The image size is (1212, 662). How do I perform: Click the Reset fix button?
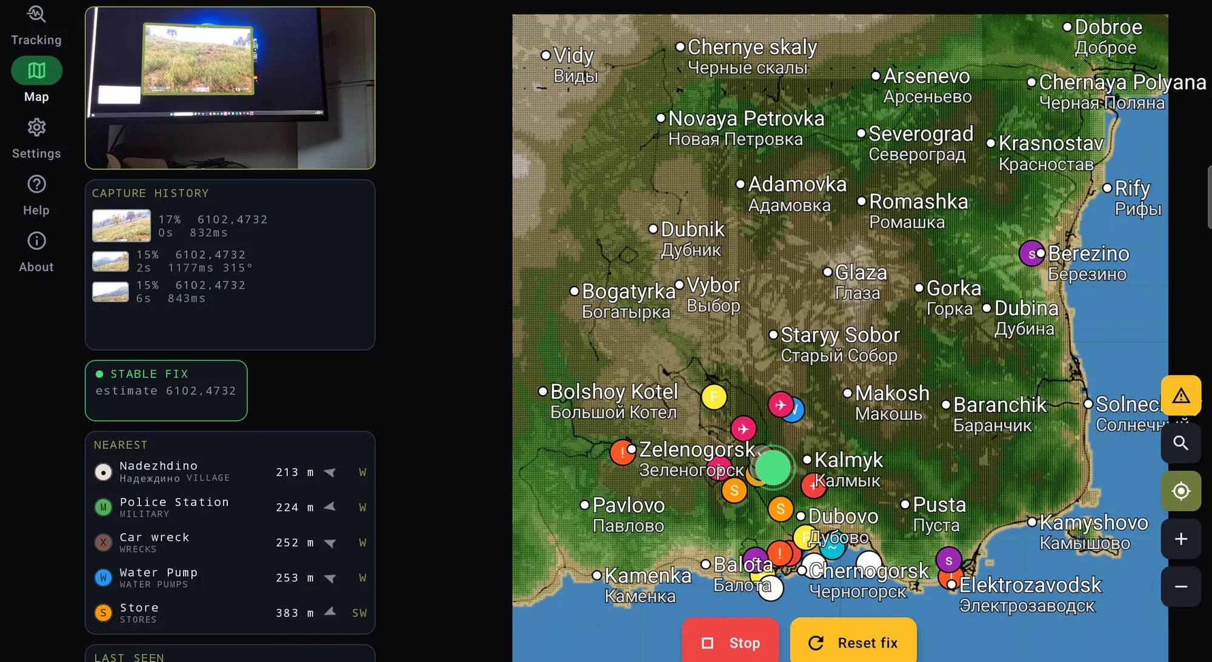(853, 641)
